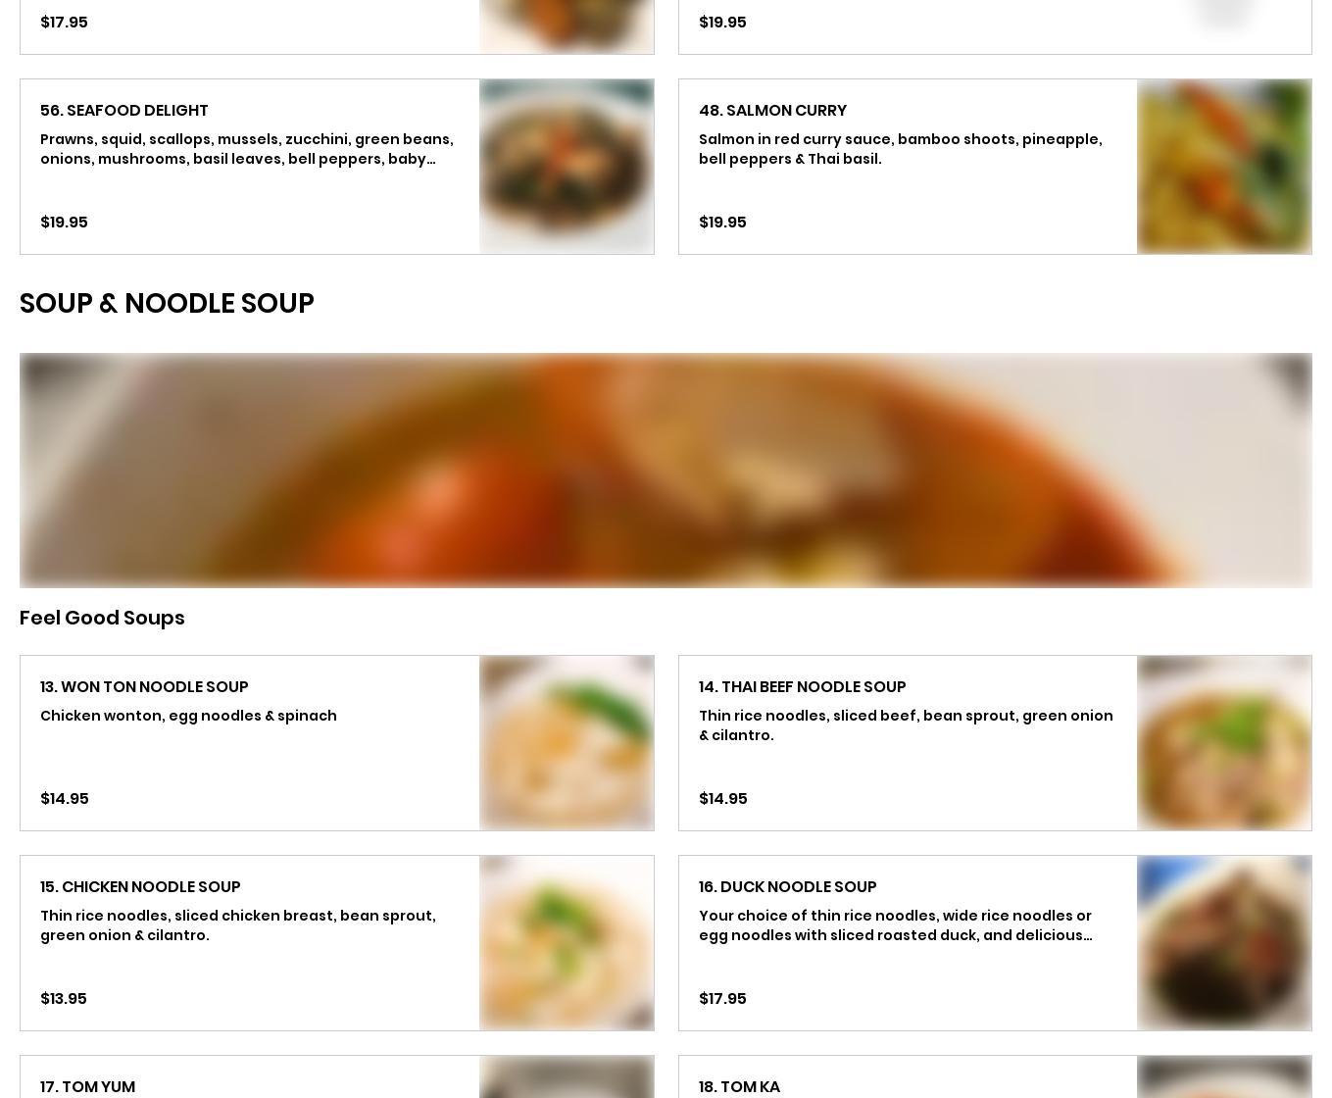
Task: Select the 56. Seafood Delight title
Action: click(x=124, y=110)
